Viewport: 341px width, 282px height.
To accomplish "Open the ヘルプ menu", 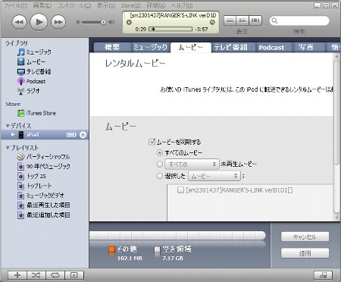I will [x=182, y=5].
